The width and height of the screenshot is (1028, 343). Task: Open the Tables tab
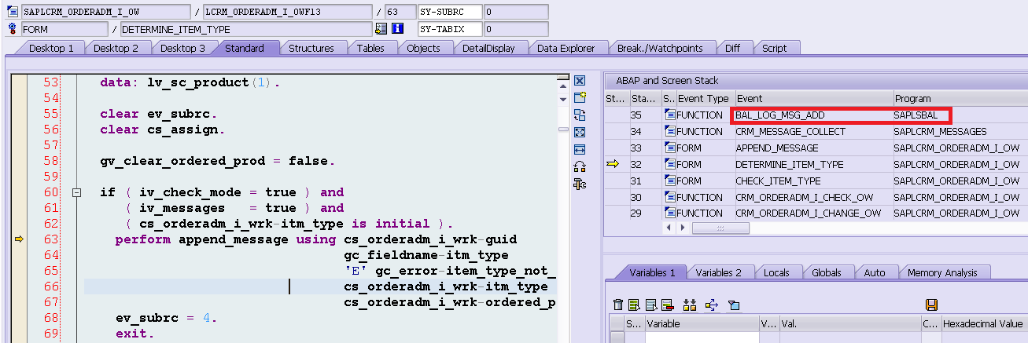coord(370,48)
